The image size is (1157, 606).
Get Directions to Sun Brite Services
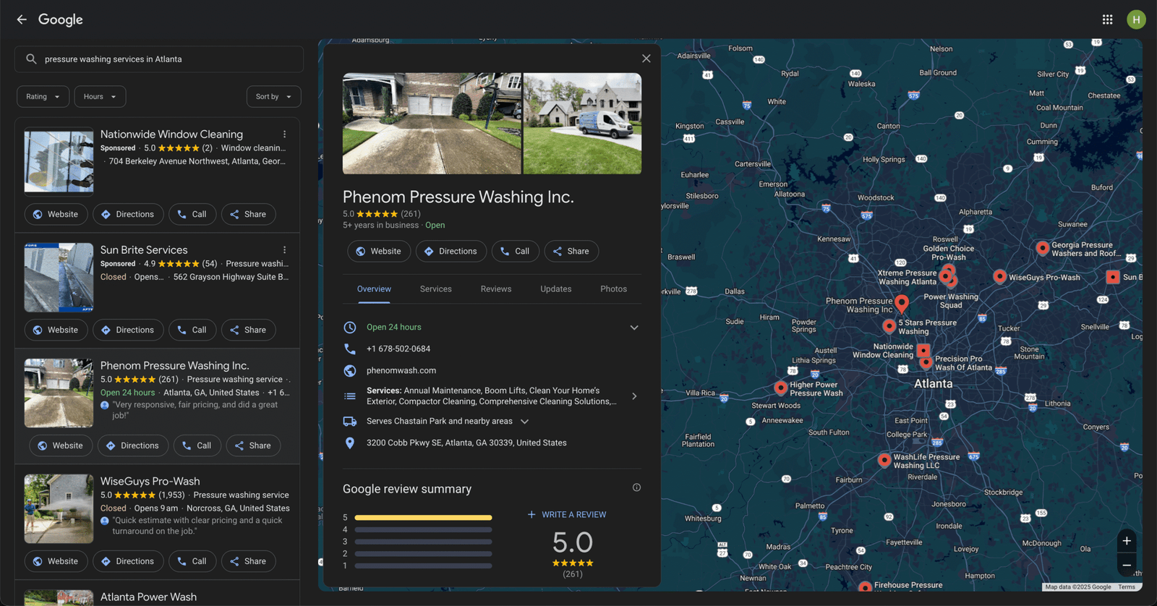(128, 330)
